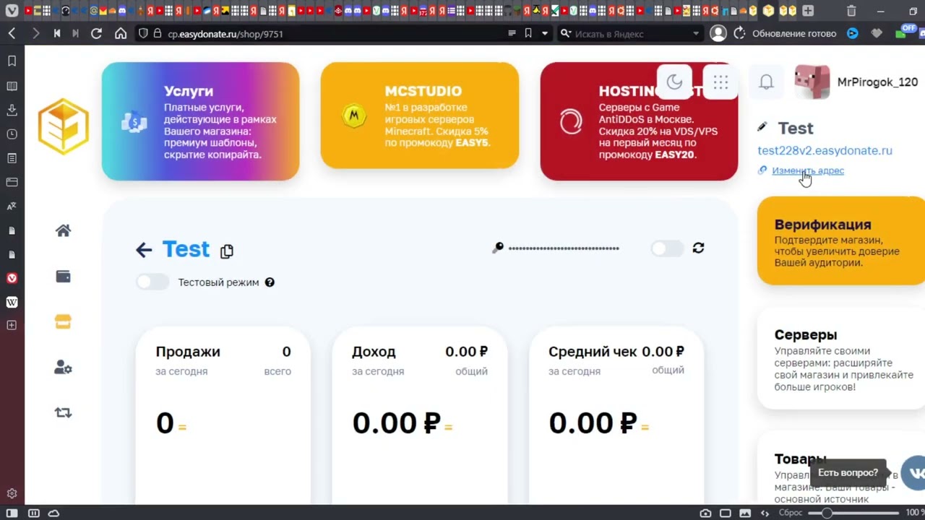Reset zoom with 'Сброс' button
The image size is (925, 520).
point(791,513)
